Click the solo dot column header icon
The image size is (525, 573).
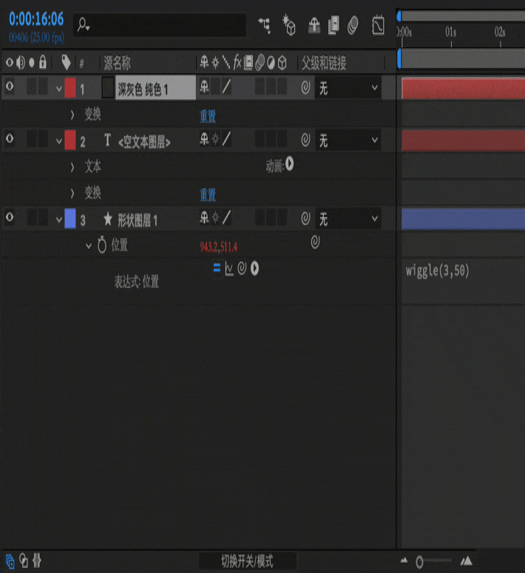click(x=32, y=63)
